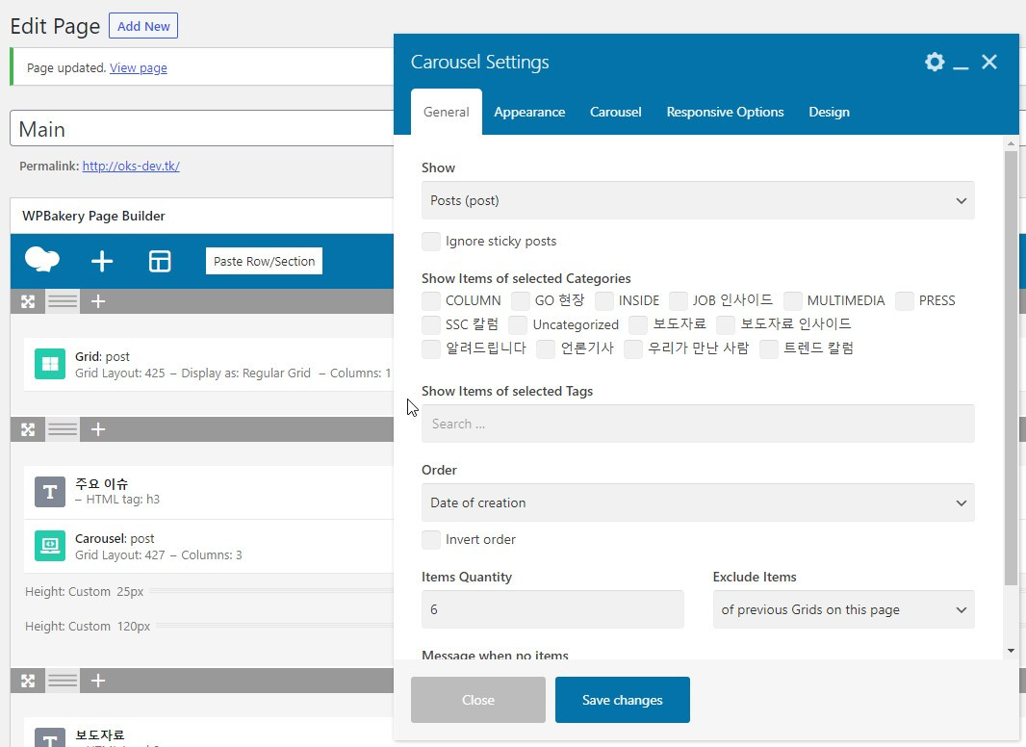1026x747 pixels.
Task: Change first row's column layout icon
Action: tap(63, 301)
